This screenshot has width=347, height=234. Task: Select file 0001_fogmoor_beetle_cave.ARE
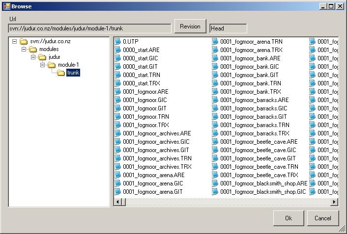pyautogui.click(x=259, y=142)
